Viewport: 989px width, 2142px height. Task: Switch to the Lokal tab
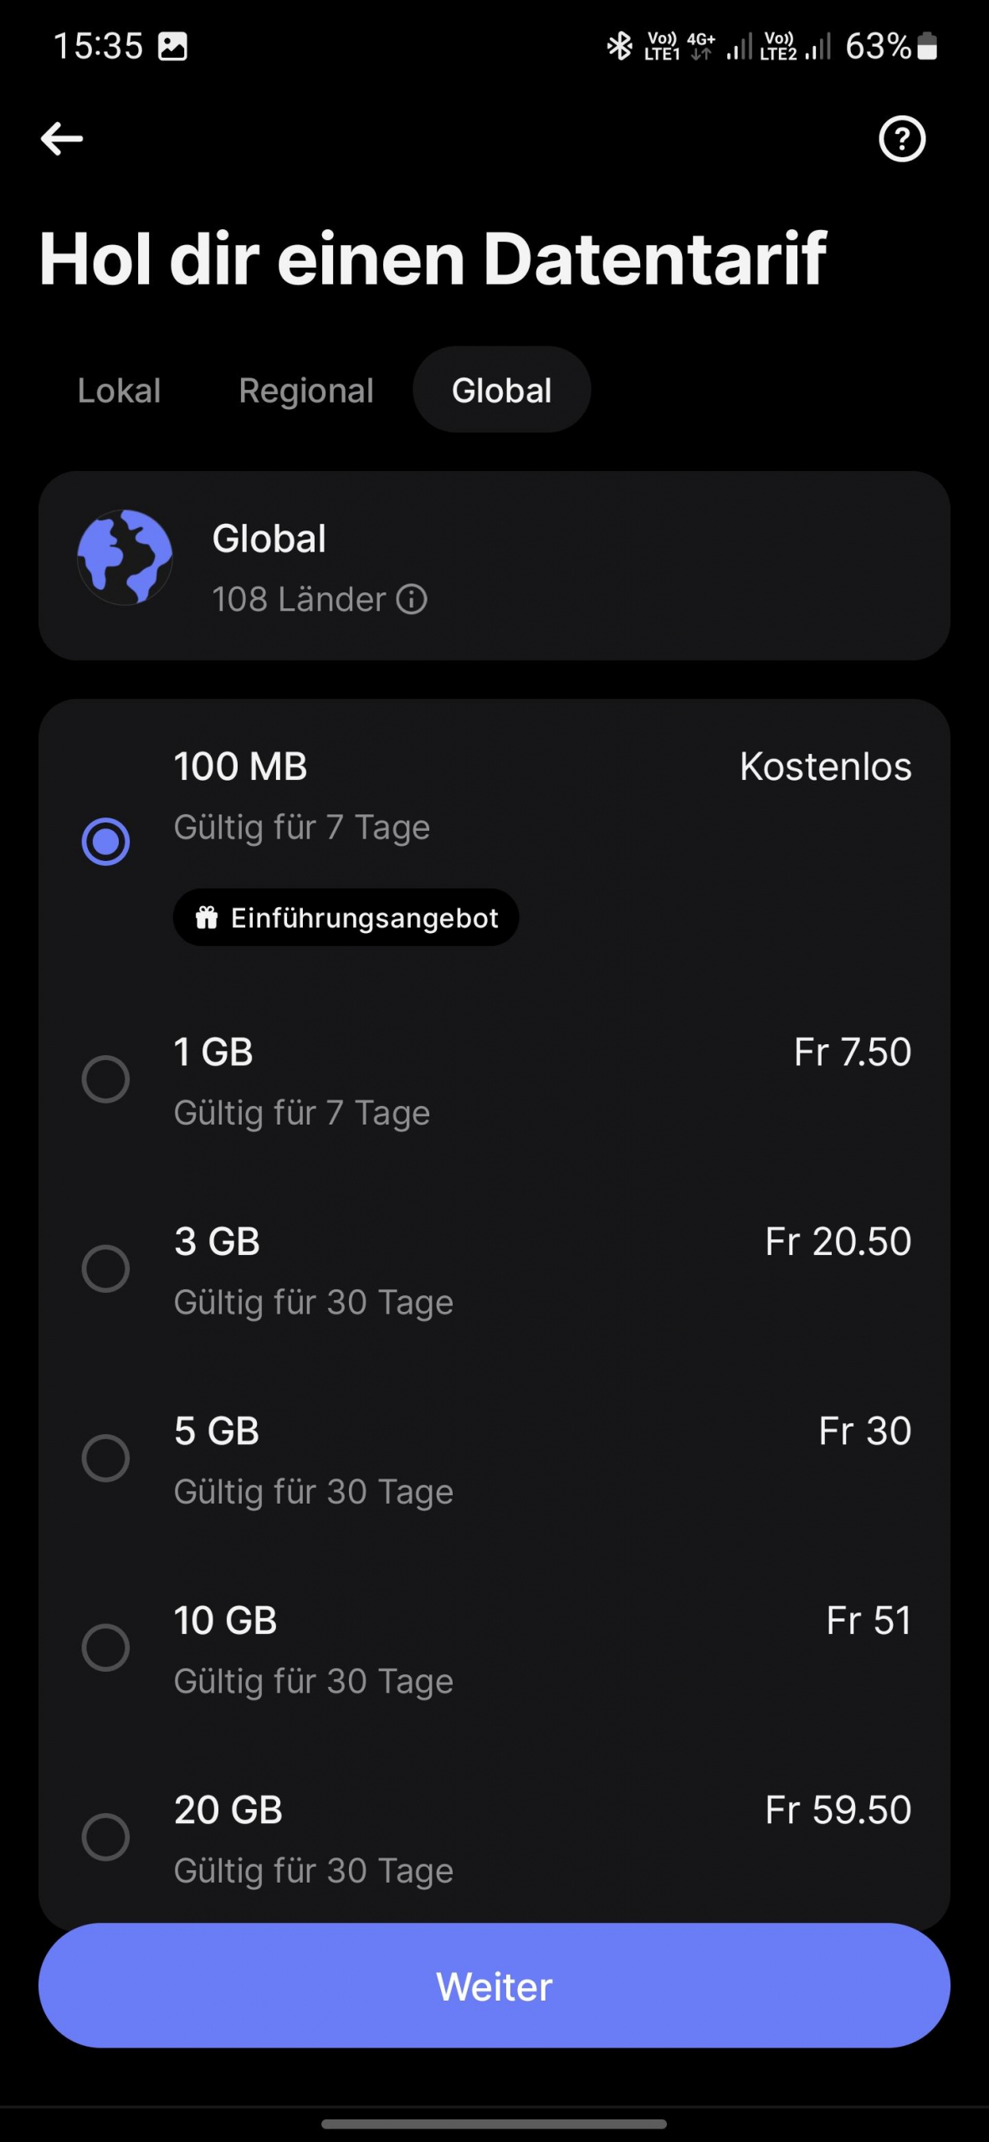coord(119,391)
